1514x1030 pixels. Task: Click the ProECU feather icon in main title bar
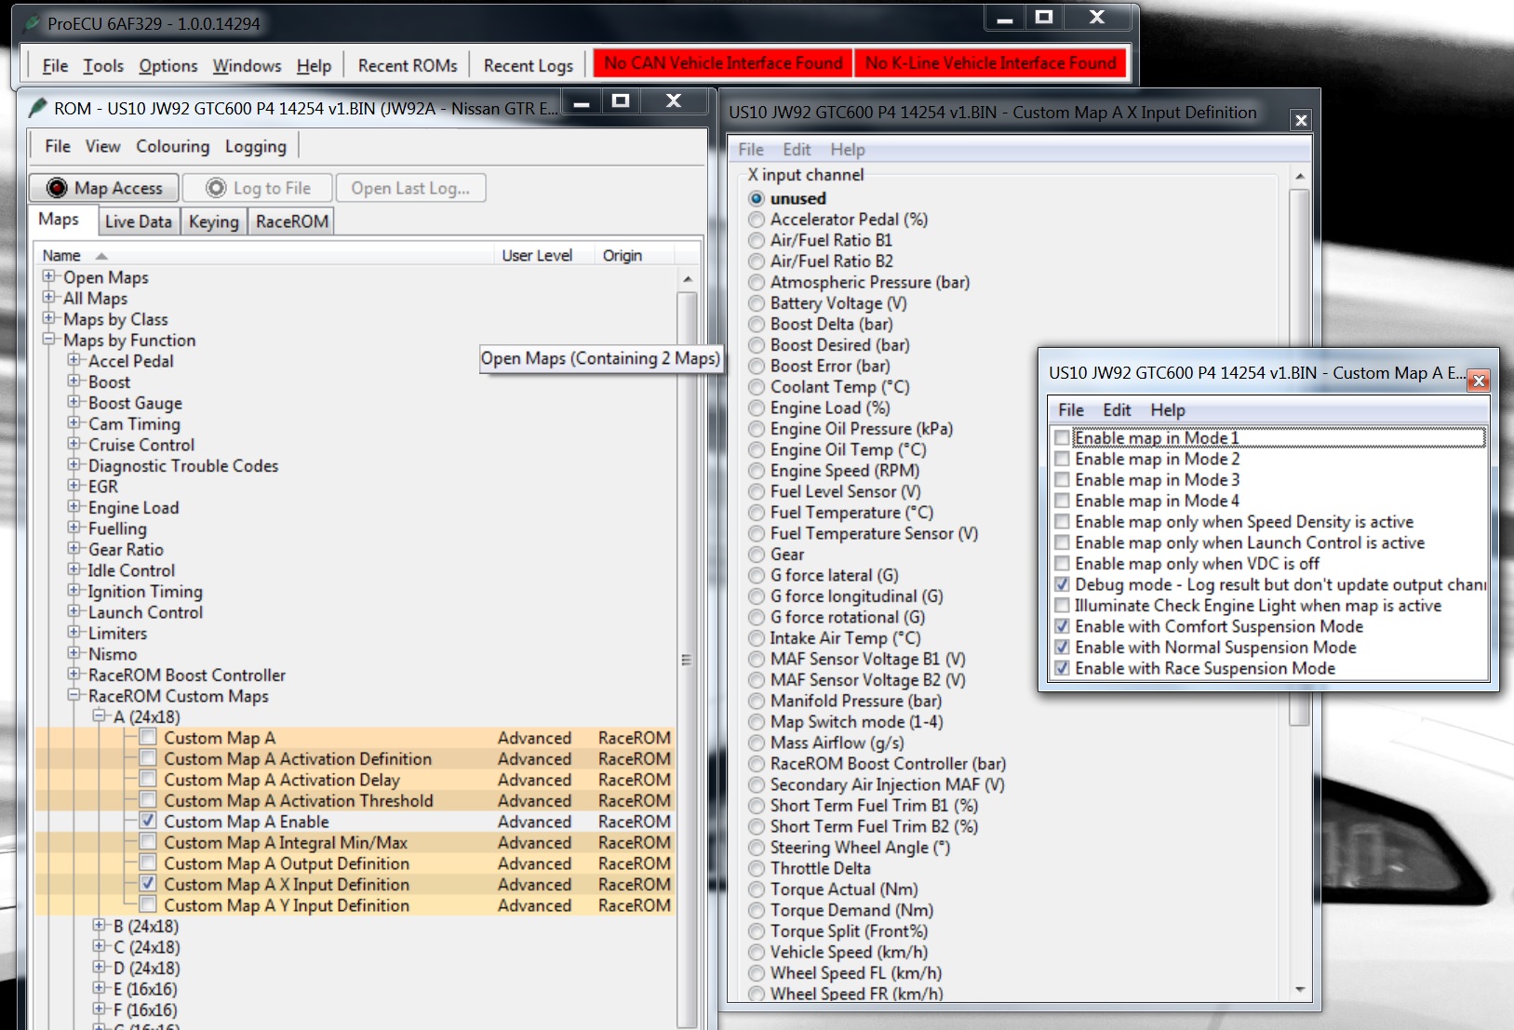(32, 23)
